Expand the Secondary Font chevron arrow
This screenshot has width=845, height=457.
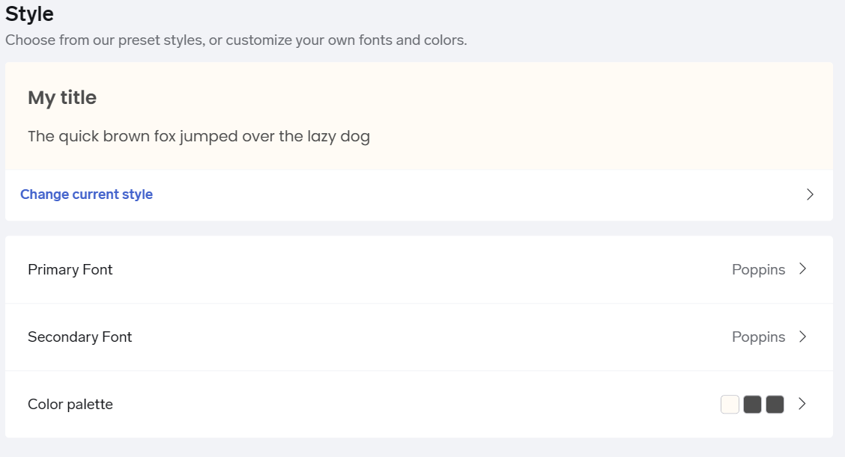point(802,337)
